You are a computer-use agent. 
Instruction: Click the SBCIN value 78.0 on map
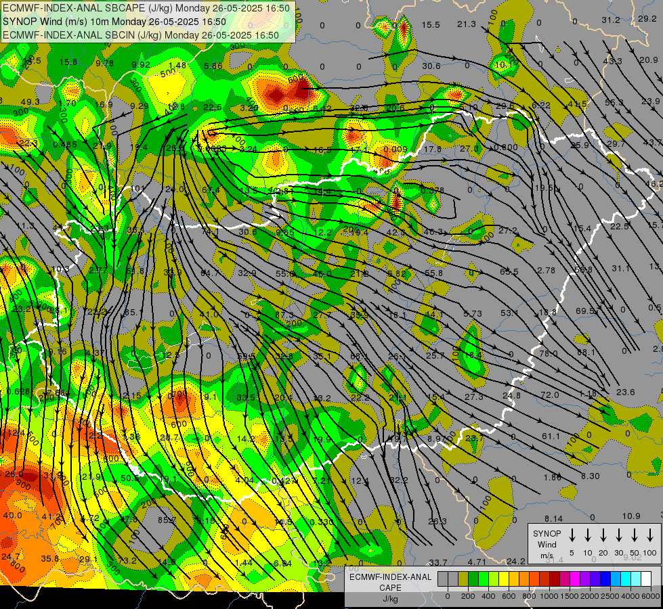(549, 353)
